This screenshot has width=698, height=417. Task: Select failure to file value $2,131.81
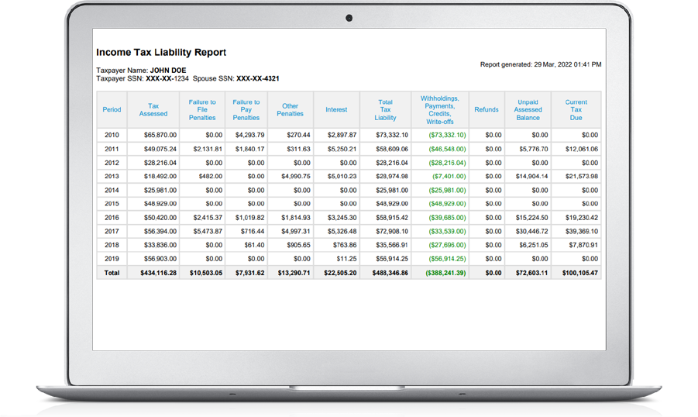[208, 149]
